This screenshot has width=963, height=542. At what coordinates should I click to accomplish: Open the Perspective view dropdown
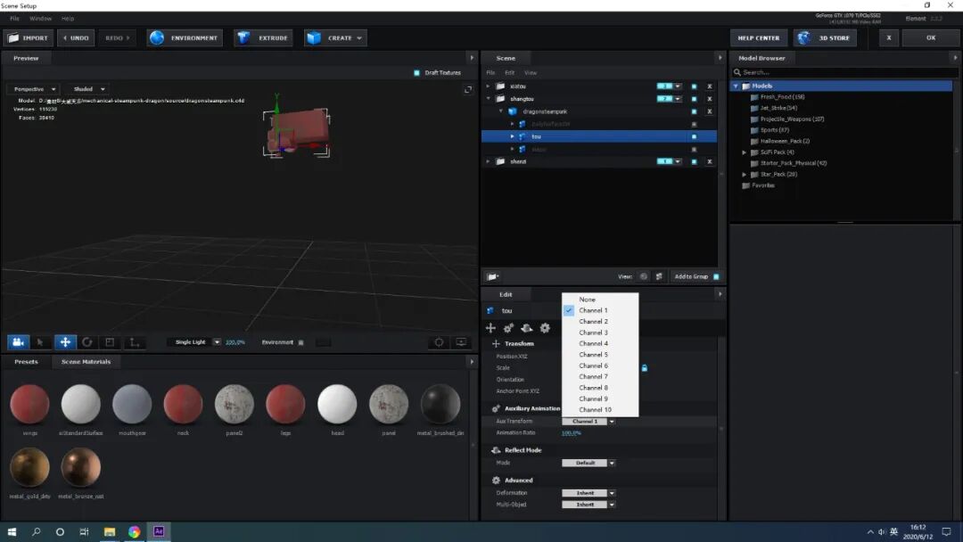point(33,88)
